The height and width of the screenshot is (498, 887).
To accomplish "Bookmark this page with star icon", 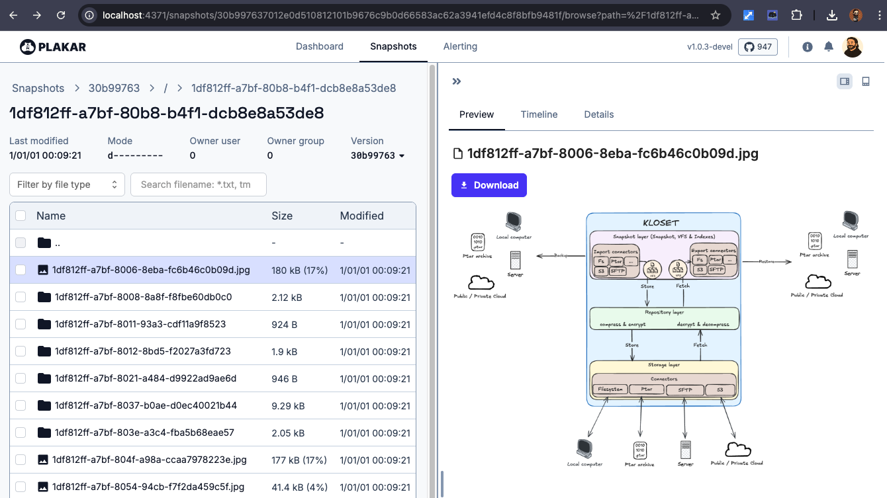I will pyautogui.click(x=716, y=15).
